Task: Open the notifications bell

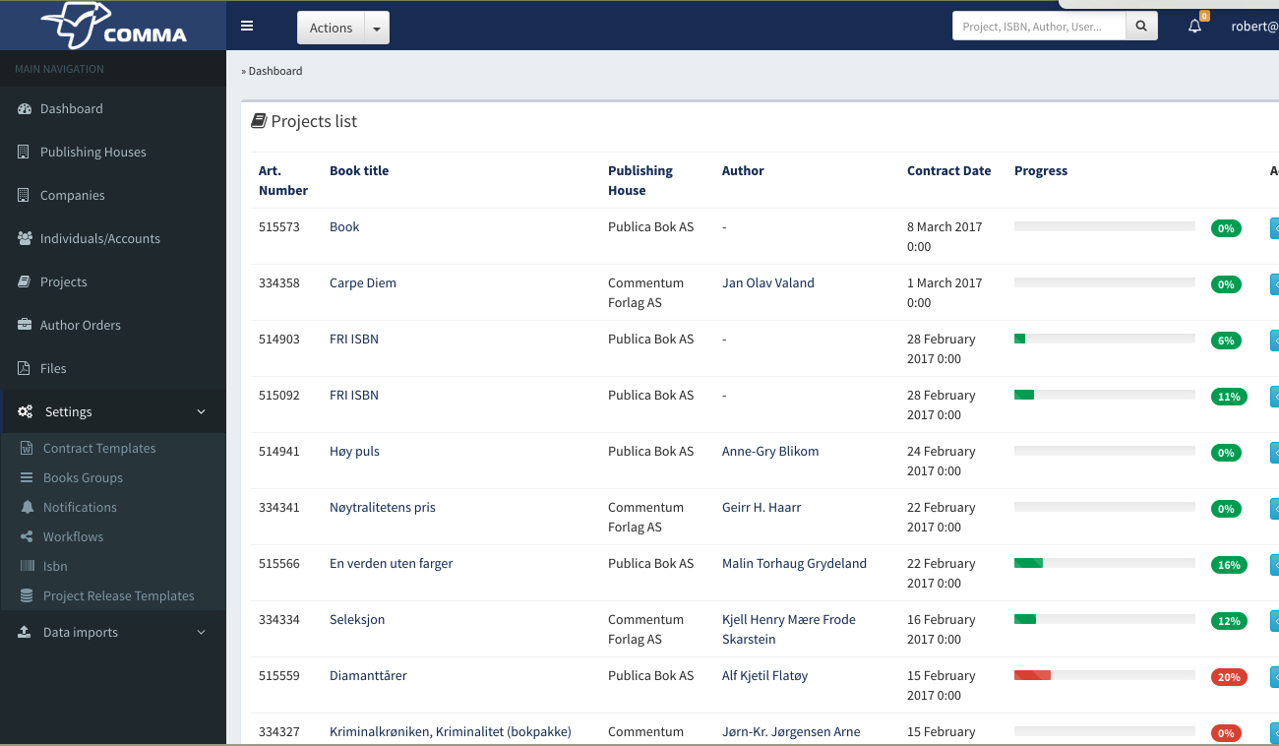Action: pos(1195,27)
